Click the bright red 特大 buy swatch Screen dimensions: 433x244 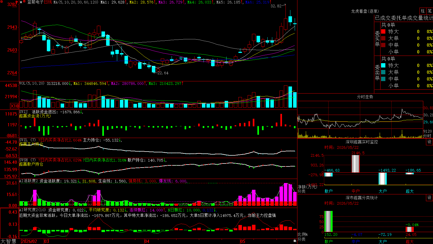tap(383, 31)
